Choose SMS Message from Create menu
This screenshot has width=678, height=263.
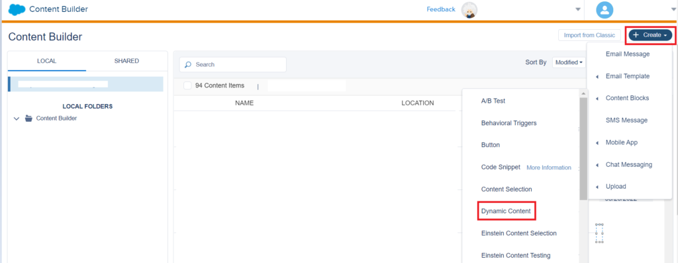pos(626,121)
